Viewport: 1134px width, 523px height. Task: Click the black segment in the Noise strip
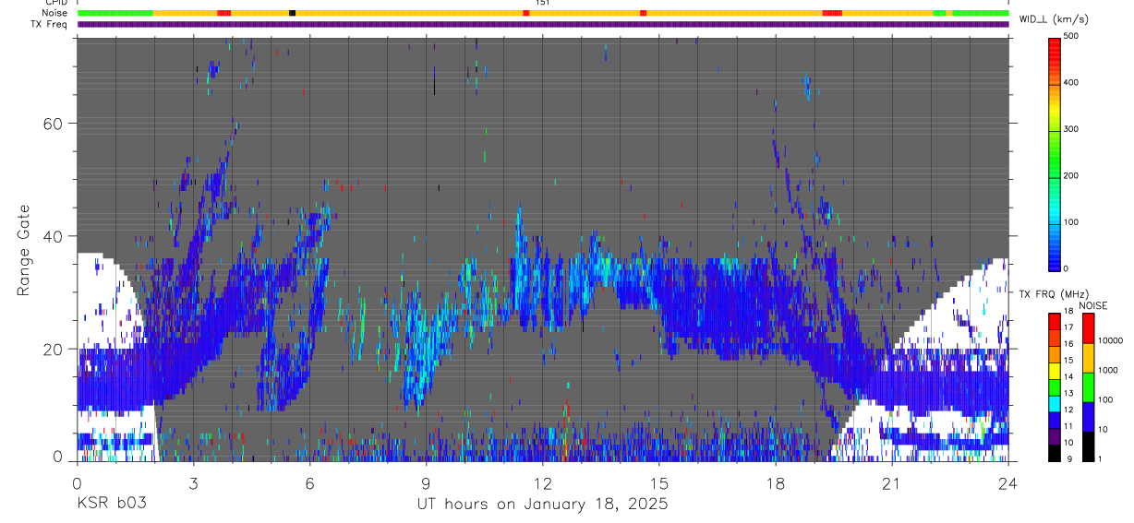[292, 13]
